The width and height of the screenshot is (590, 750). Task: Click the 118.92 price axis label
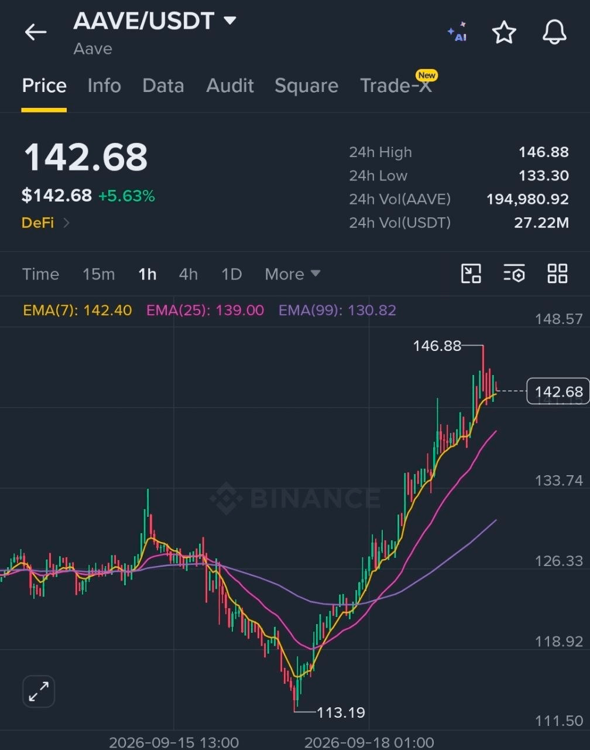pos(559,642)
